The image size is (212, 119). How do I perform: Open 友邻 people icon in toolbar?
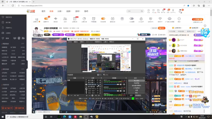coord(65,19)
